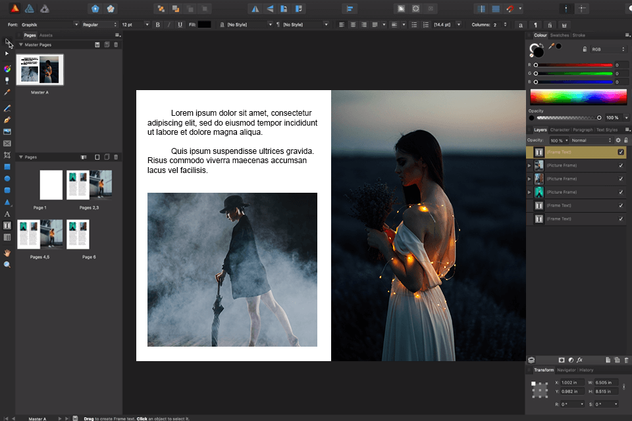Open the Normal blend mode dropdown

(x=591, y=140)
